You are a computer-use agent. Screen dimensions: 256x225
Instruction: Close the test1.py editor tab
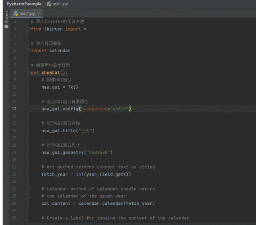tap(39, 13)
